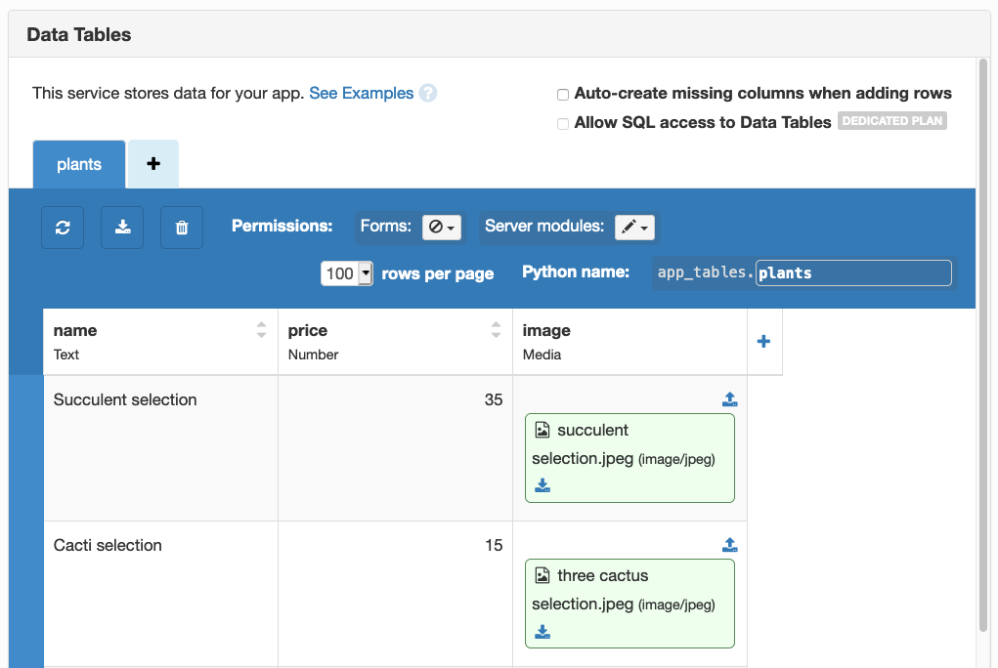Upload image for Cacti selection row
Screen dimensions: 998x668
coord(729,544)
